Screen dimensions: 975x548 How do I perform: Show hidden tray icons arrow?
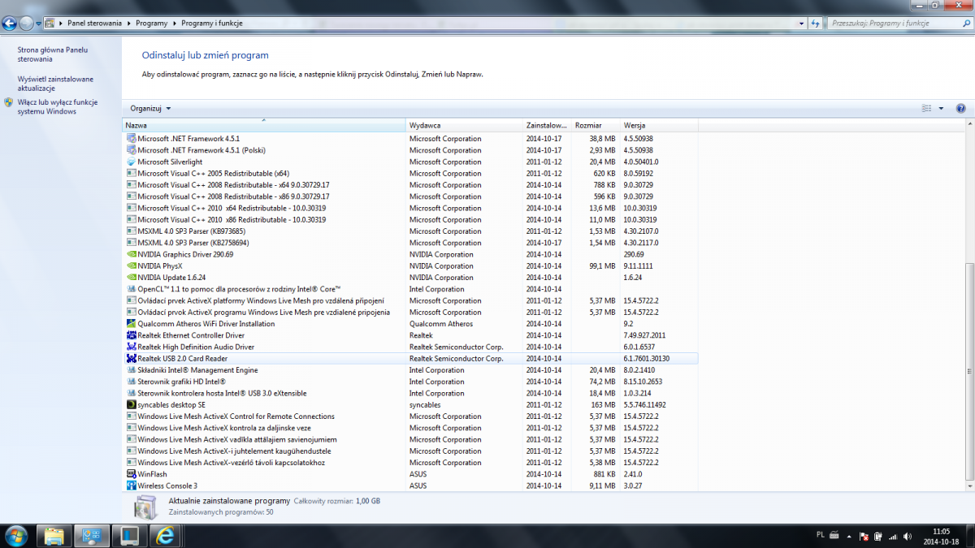[x=849, y=537]
